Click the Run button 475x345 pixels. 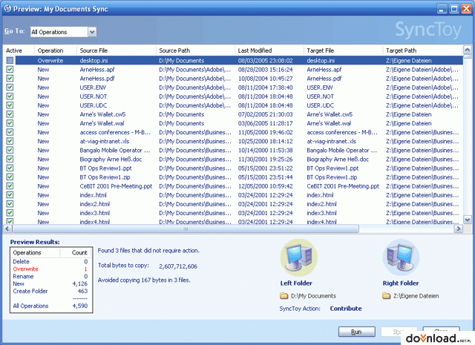click(x=356, y=332)
